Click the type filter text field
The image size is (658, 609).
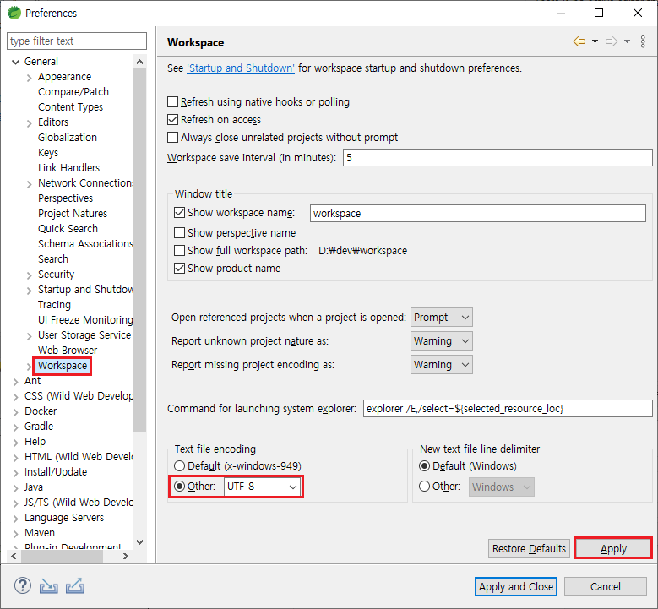click(x=77, y=41)
